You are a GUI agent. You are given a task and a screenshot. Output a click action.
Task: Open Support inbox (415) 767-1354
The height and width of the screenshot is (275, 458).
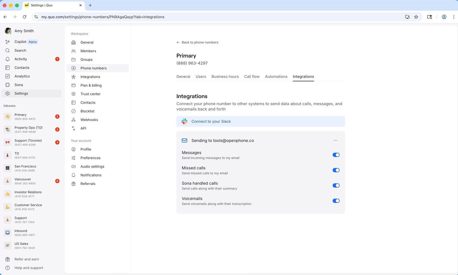click(31, 220)
